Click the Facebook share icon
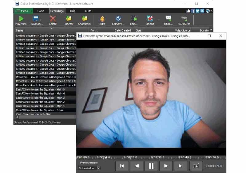This screenshot has height=173, width=246. click(193, 11)
